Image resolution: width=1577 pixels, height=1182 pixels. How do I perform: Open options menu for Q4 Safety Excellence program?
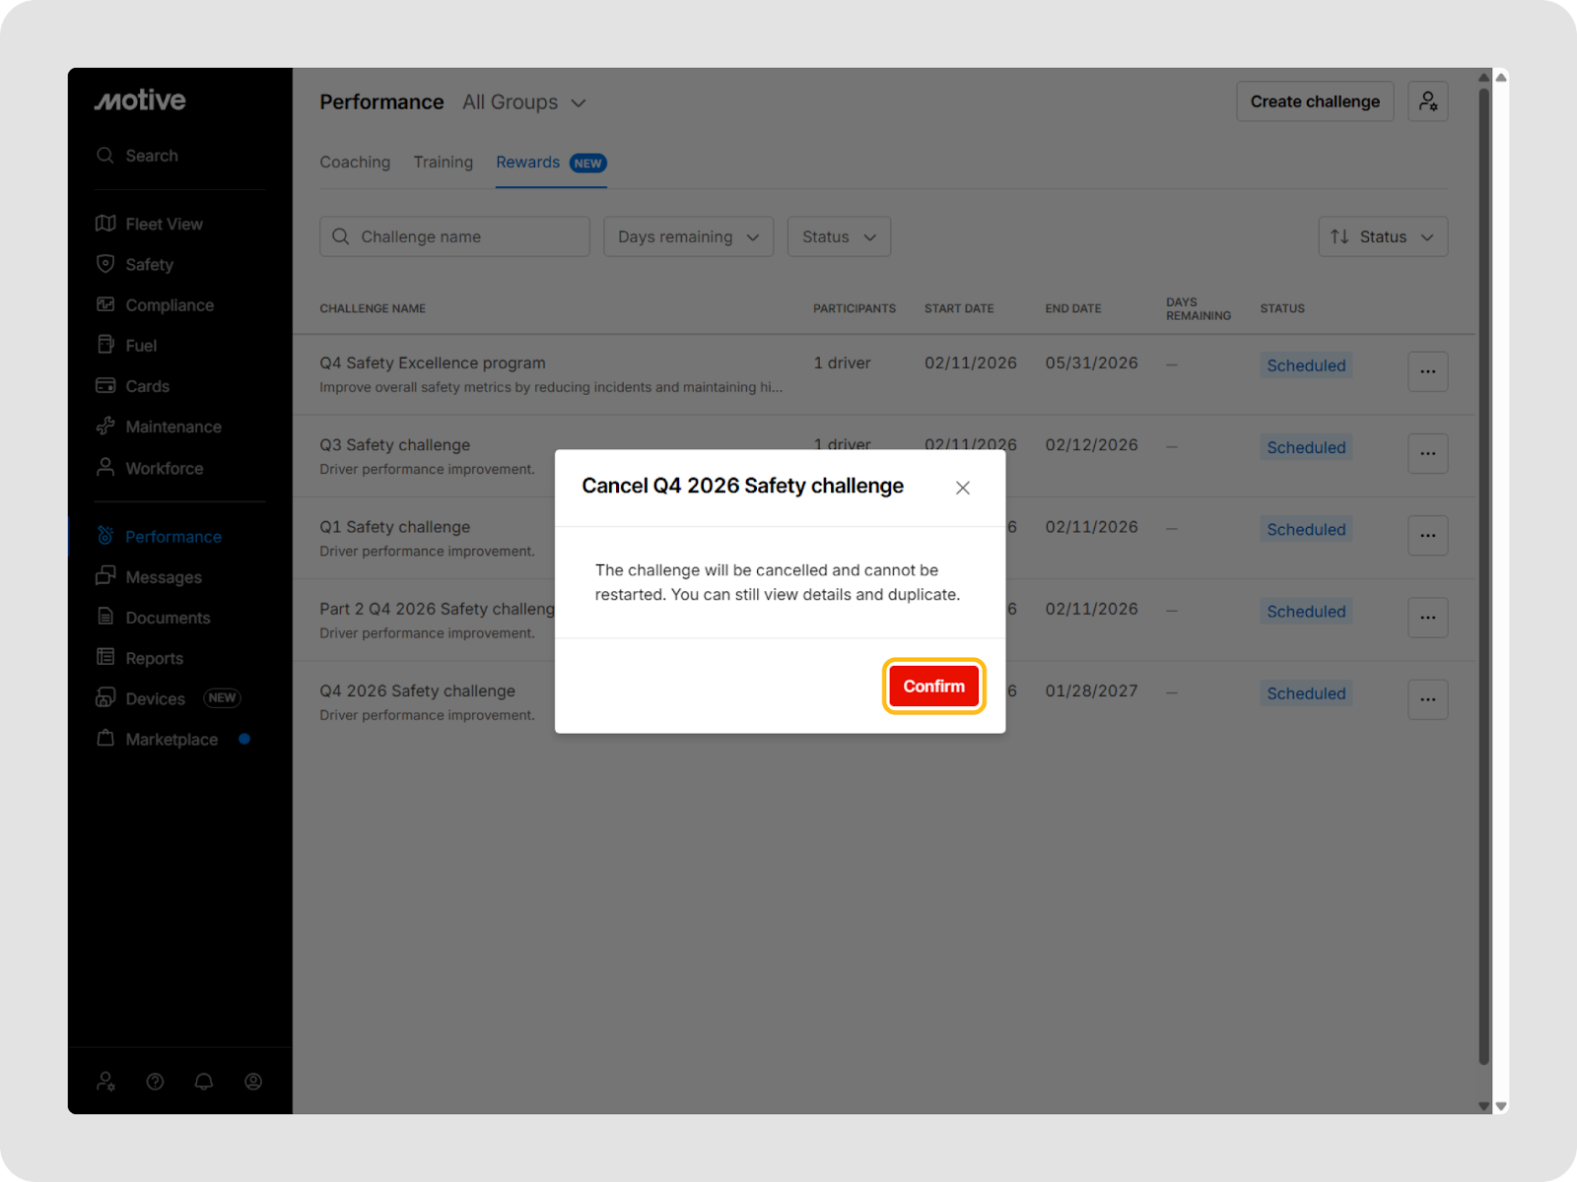pyautogui.click(x=1427, y=371)
